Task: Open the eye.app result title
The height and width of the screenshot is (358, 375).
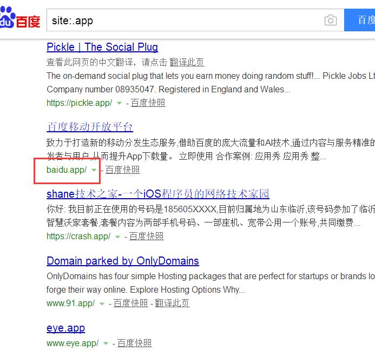Action: pyautogui.click(x=66, y=328)
